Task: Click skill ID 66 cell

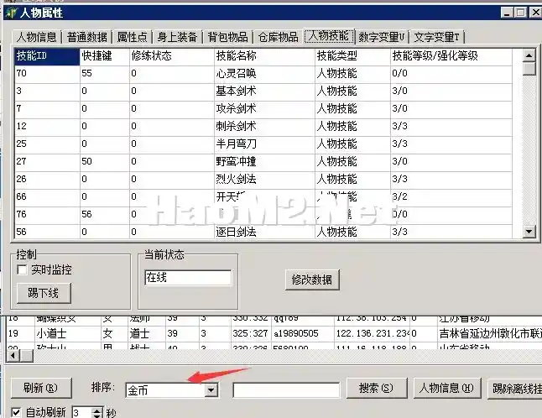Action: click(x=47, y=197)
